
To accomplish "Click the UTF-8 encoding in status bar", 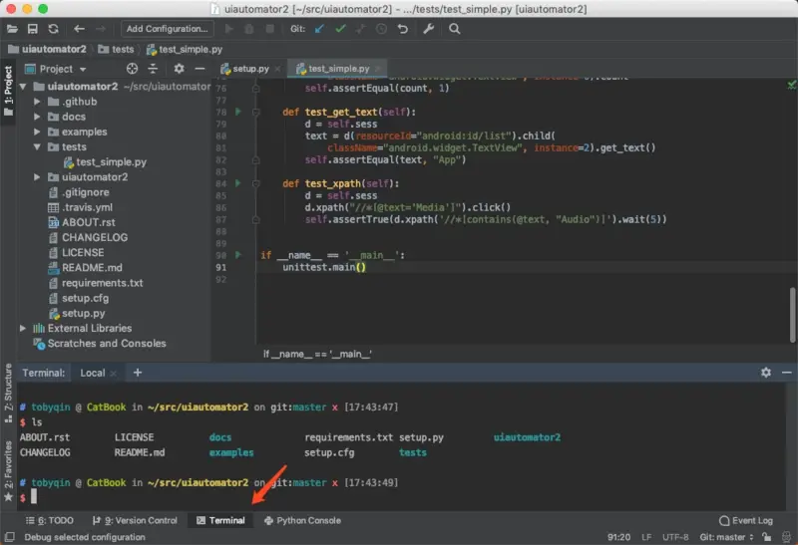I will 675,537.
